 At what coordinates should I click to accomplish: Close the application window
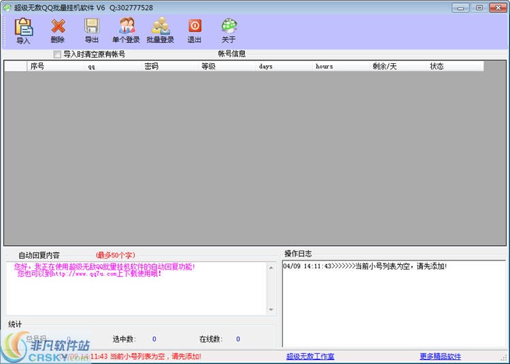498,7
